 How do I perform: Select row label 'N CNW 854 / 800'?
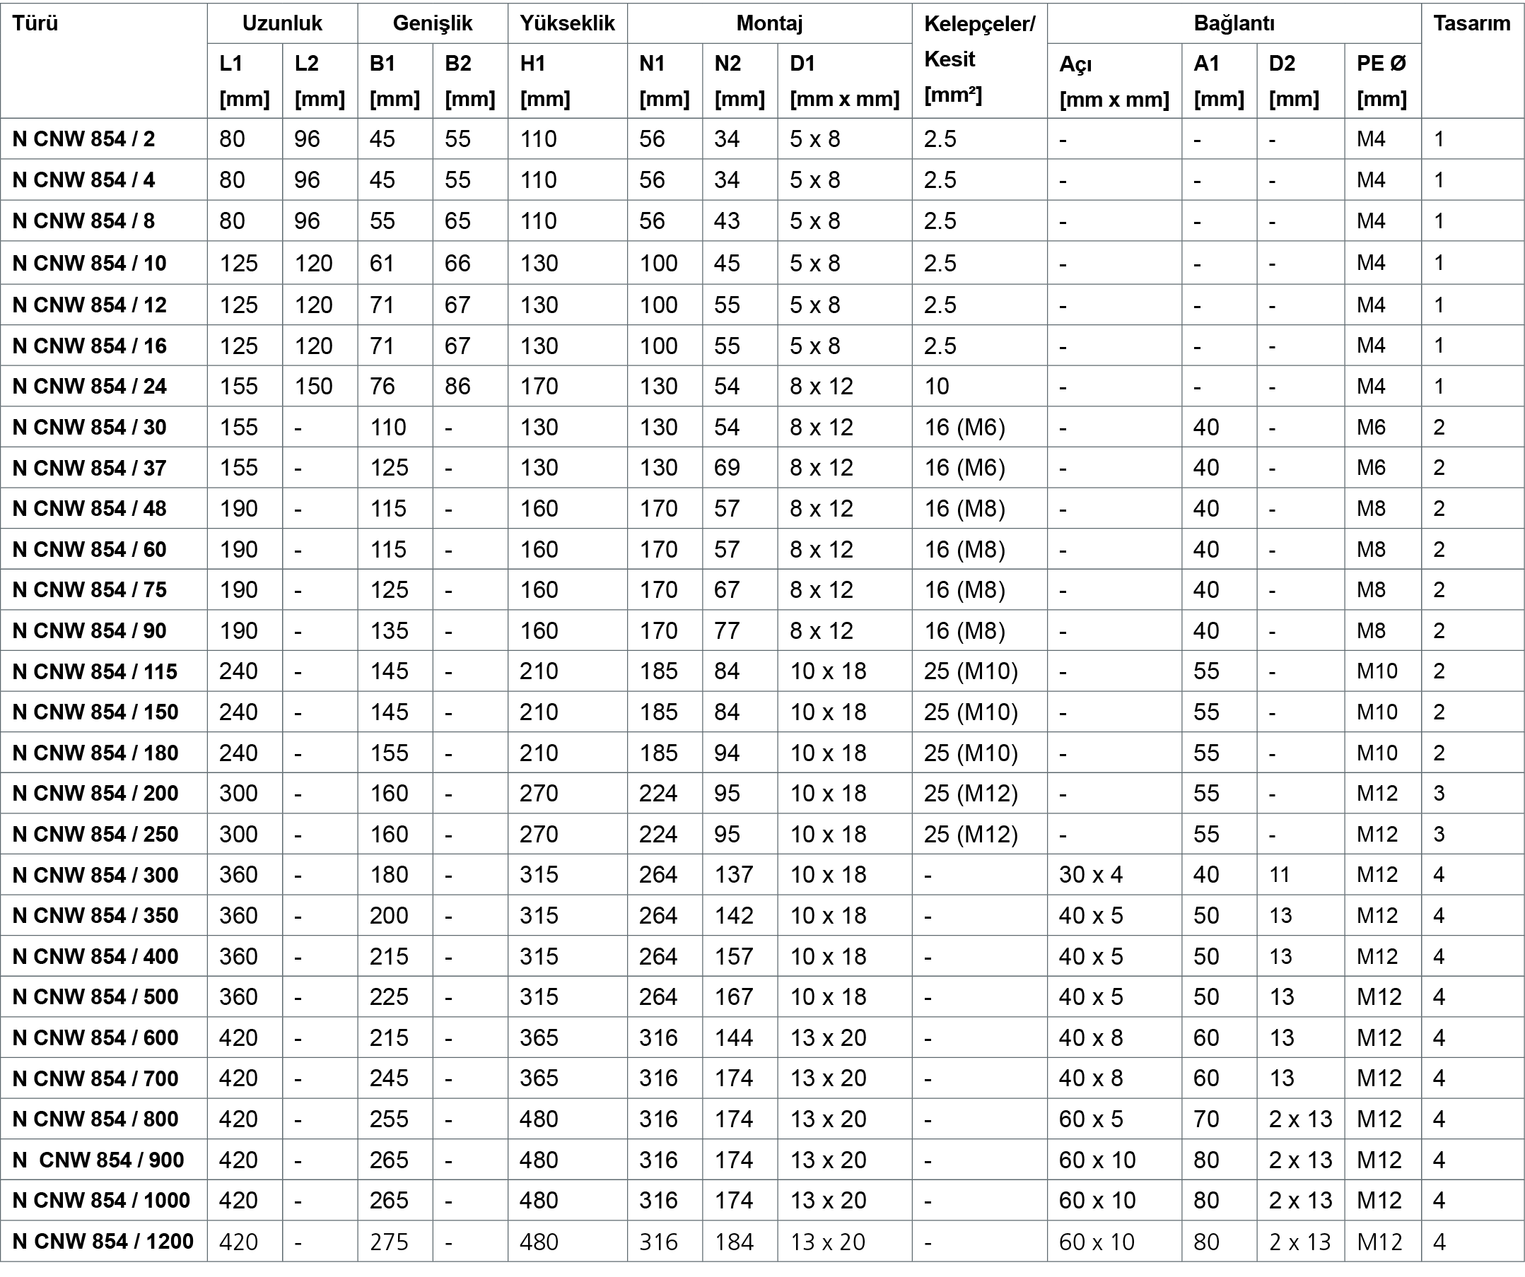tap(95, 1119)
